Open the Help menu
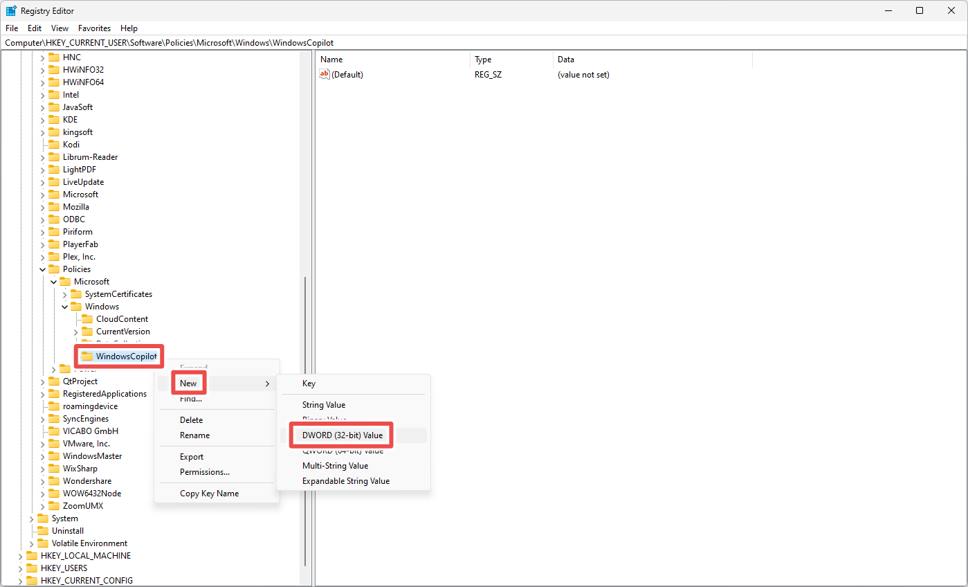 [x=129, y=28]
